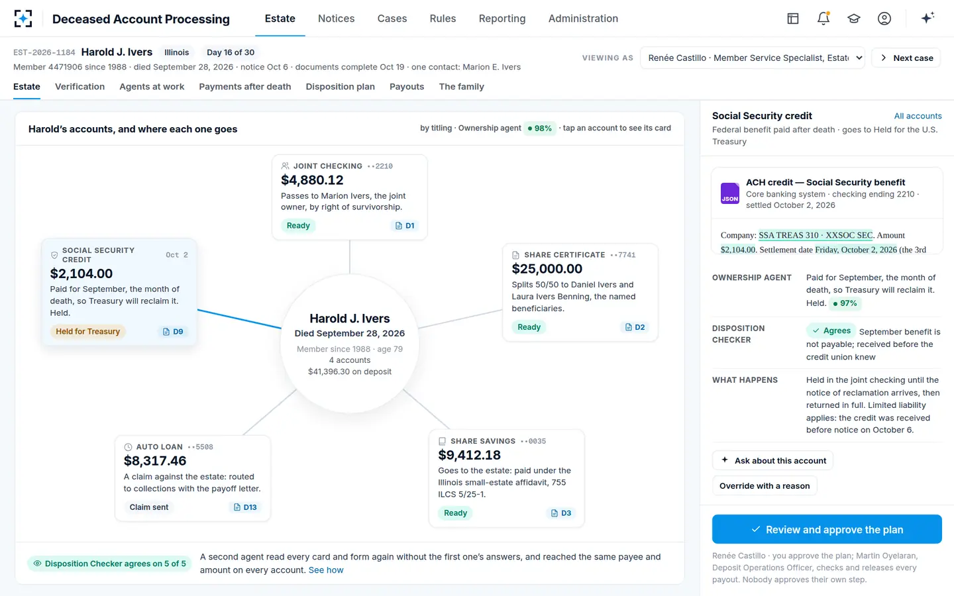Open document D13 on Auto Loan card
This screenshot has width=954, height=596.
pos(245,507)
